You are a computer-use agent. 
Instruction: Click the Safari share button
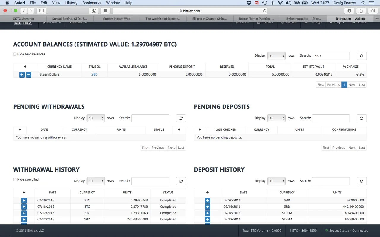361,11
